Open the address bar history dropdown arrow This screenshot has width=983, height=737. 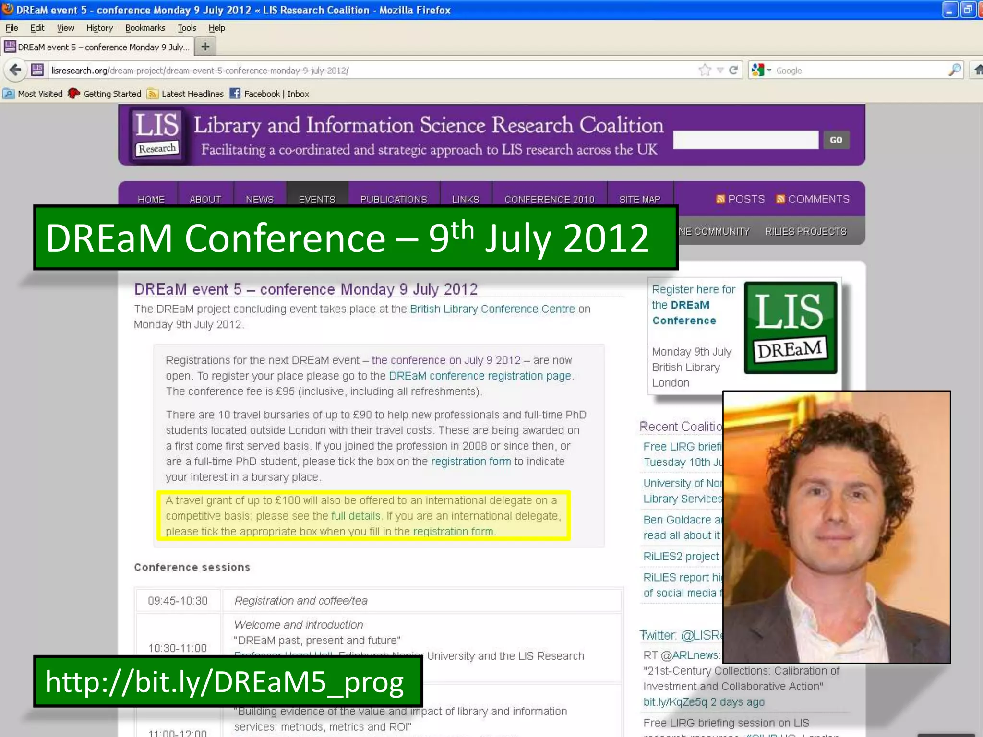pos(720,71)
